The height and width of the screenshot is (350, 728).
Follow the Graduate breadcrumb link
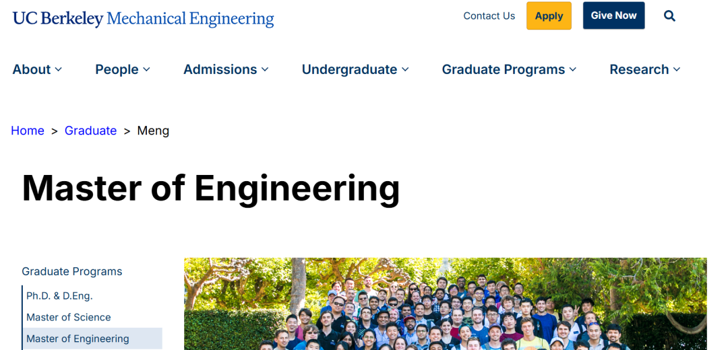(x=90, y=131)
